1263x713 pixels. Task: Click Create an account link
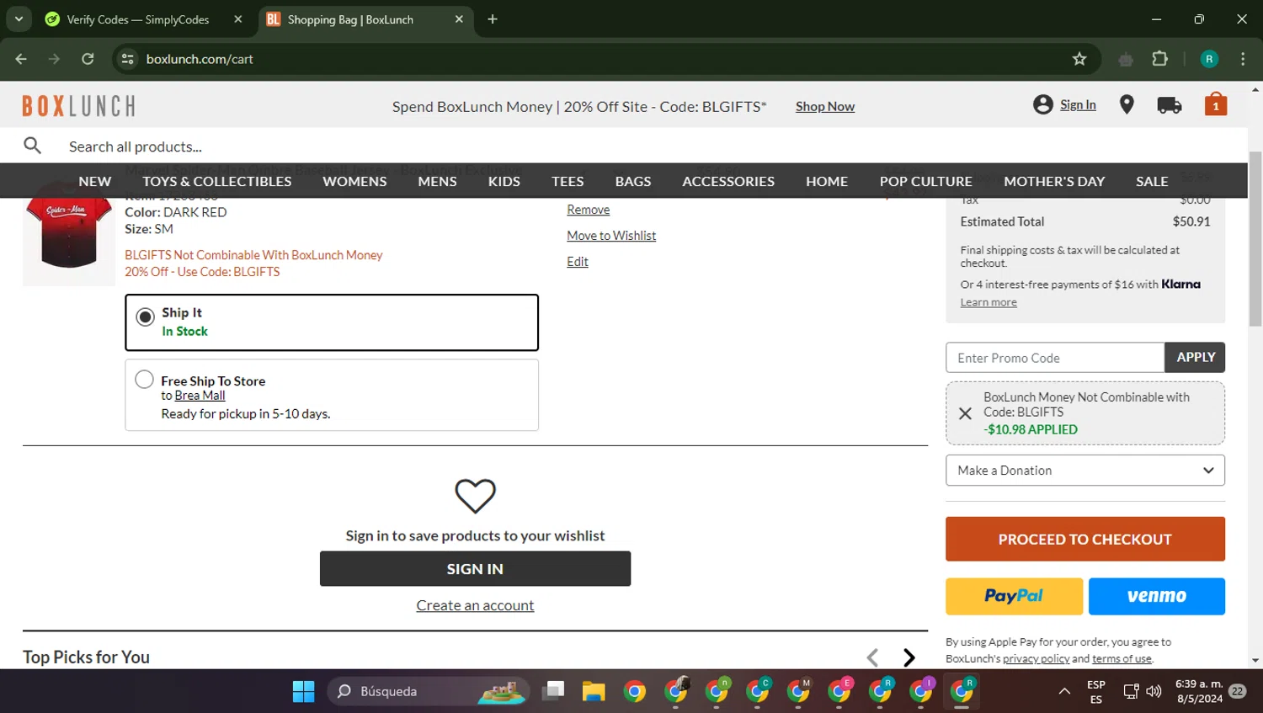point(475,605)
